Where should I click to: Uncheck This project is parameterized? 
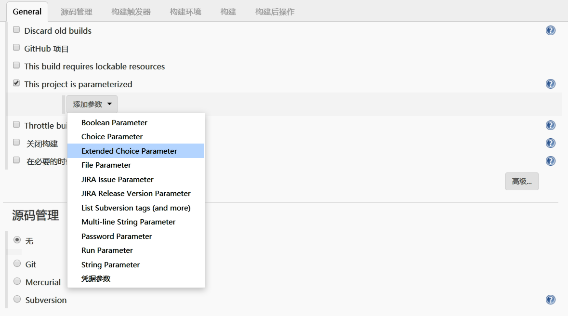16,83
